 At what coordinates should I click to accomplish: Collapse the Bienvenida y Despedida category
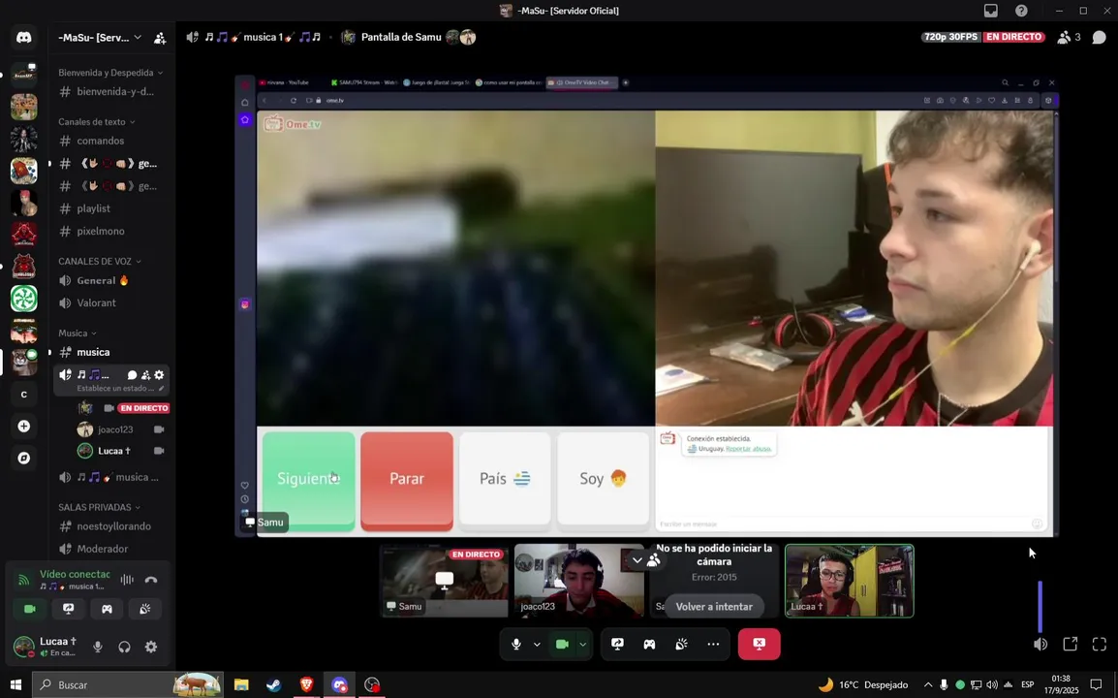click(x=110, y=73)
